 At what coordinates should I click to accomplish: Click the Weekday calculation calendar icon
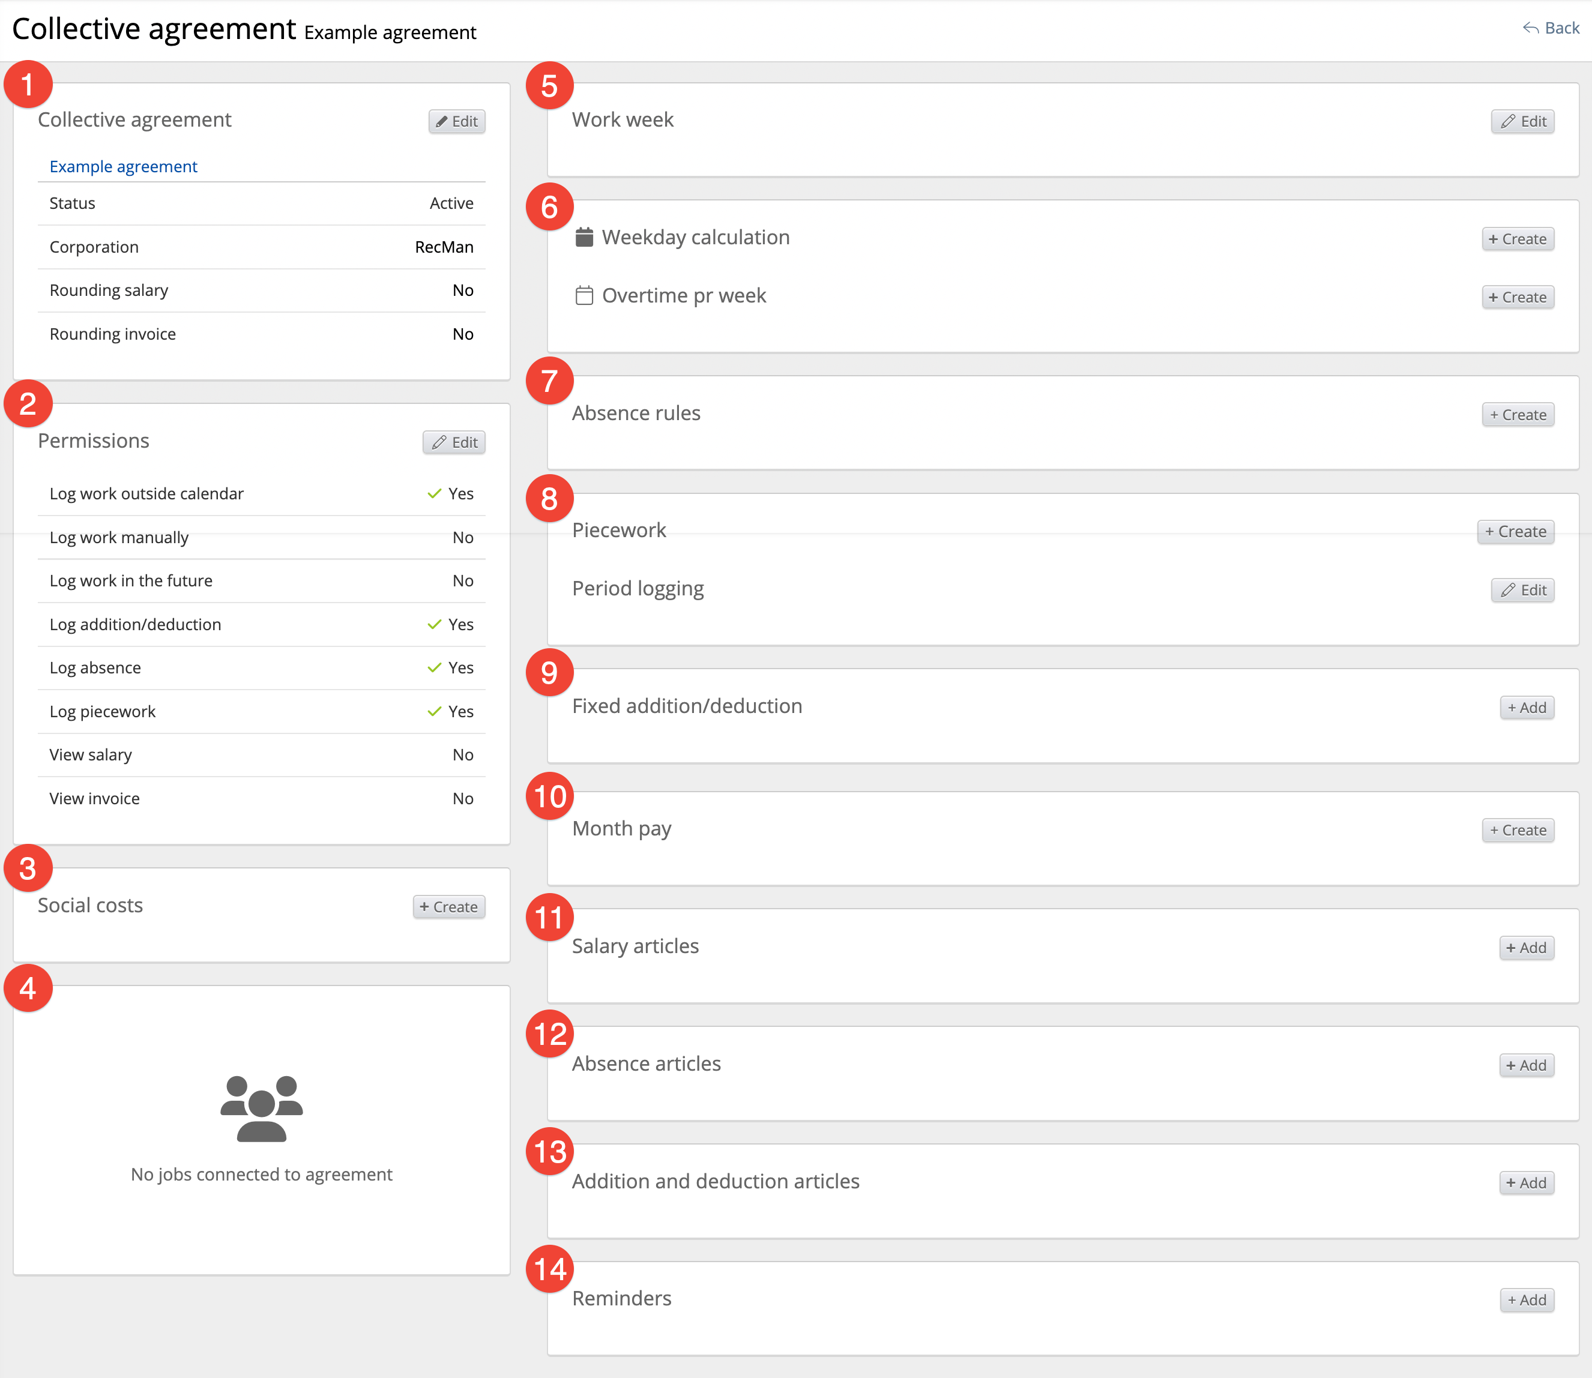coord(583,238)
